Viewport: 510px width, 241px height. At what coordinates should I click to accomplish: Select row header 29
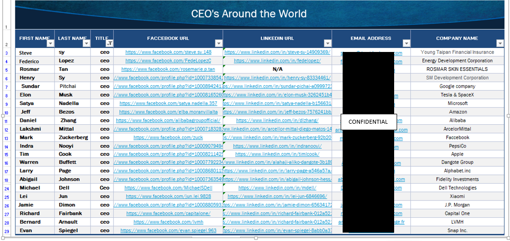pos(6,231)
